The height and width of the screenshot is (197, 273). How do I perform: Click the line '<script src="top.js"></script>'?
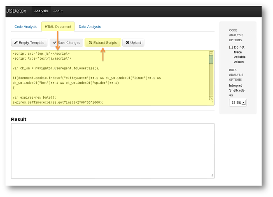pyautogui.click(x=41, y=53)
